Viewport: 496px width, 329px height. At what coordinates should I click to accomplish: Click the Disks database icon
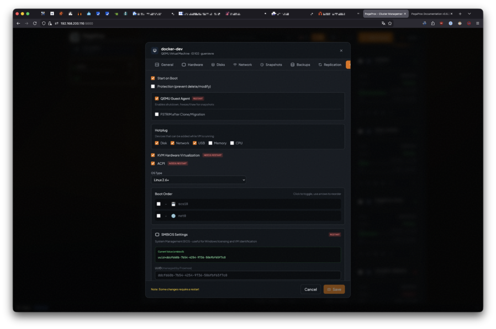click(213, 65)
